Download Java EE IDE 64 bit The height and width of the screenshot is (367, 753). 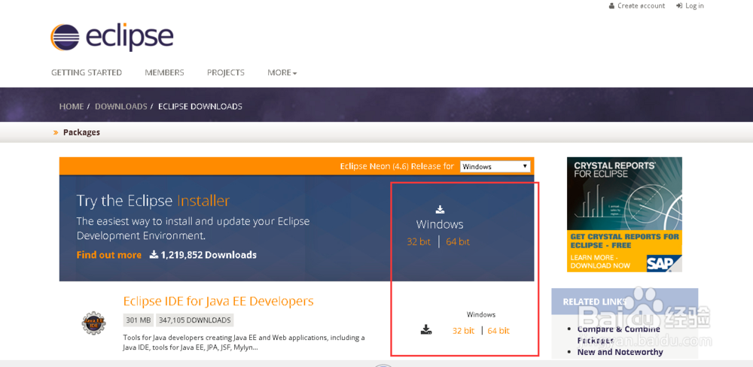pyautogui.click(x=498, y=331)
